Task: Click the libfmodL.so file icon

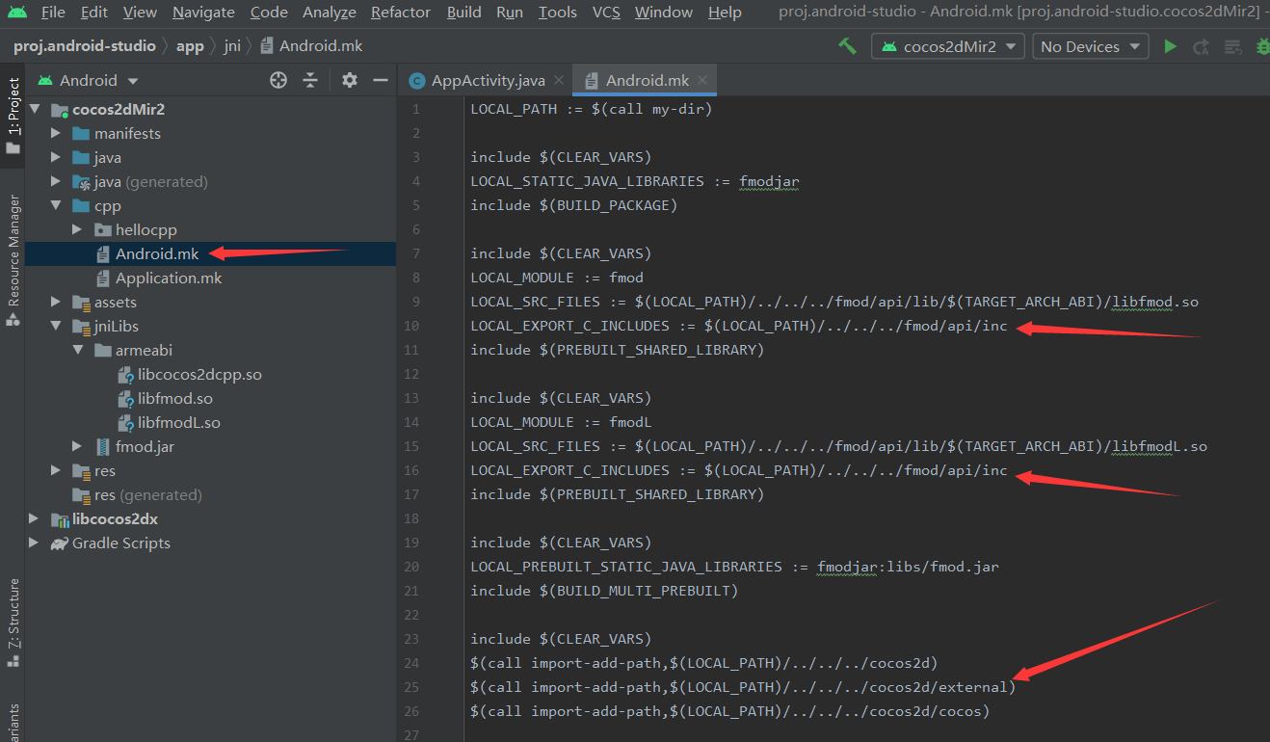Action: [x=124, y=423]
